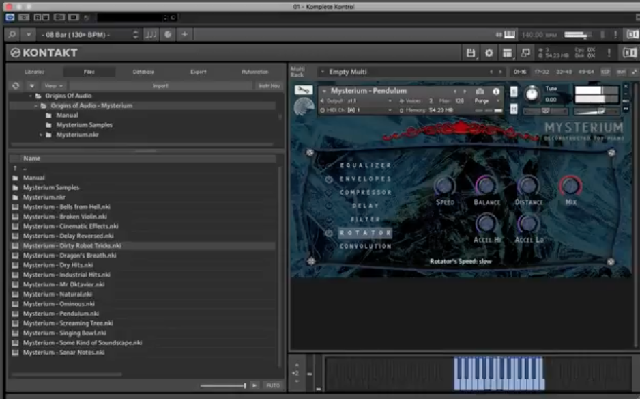Click the Kontakt warning exclamation icon
Viewport: 640px width, 399px height.
pos(609,53)
